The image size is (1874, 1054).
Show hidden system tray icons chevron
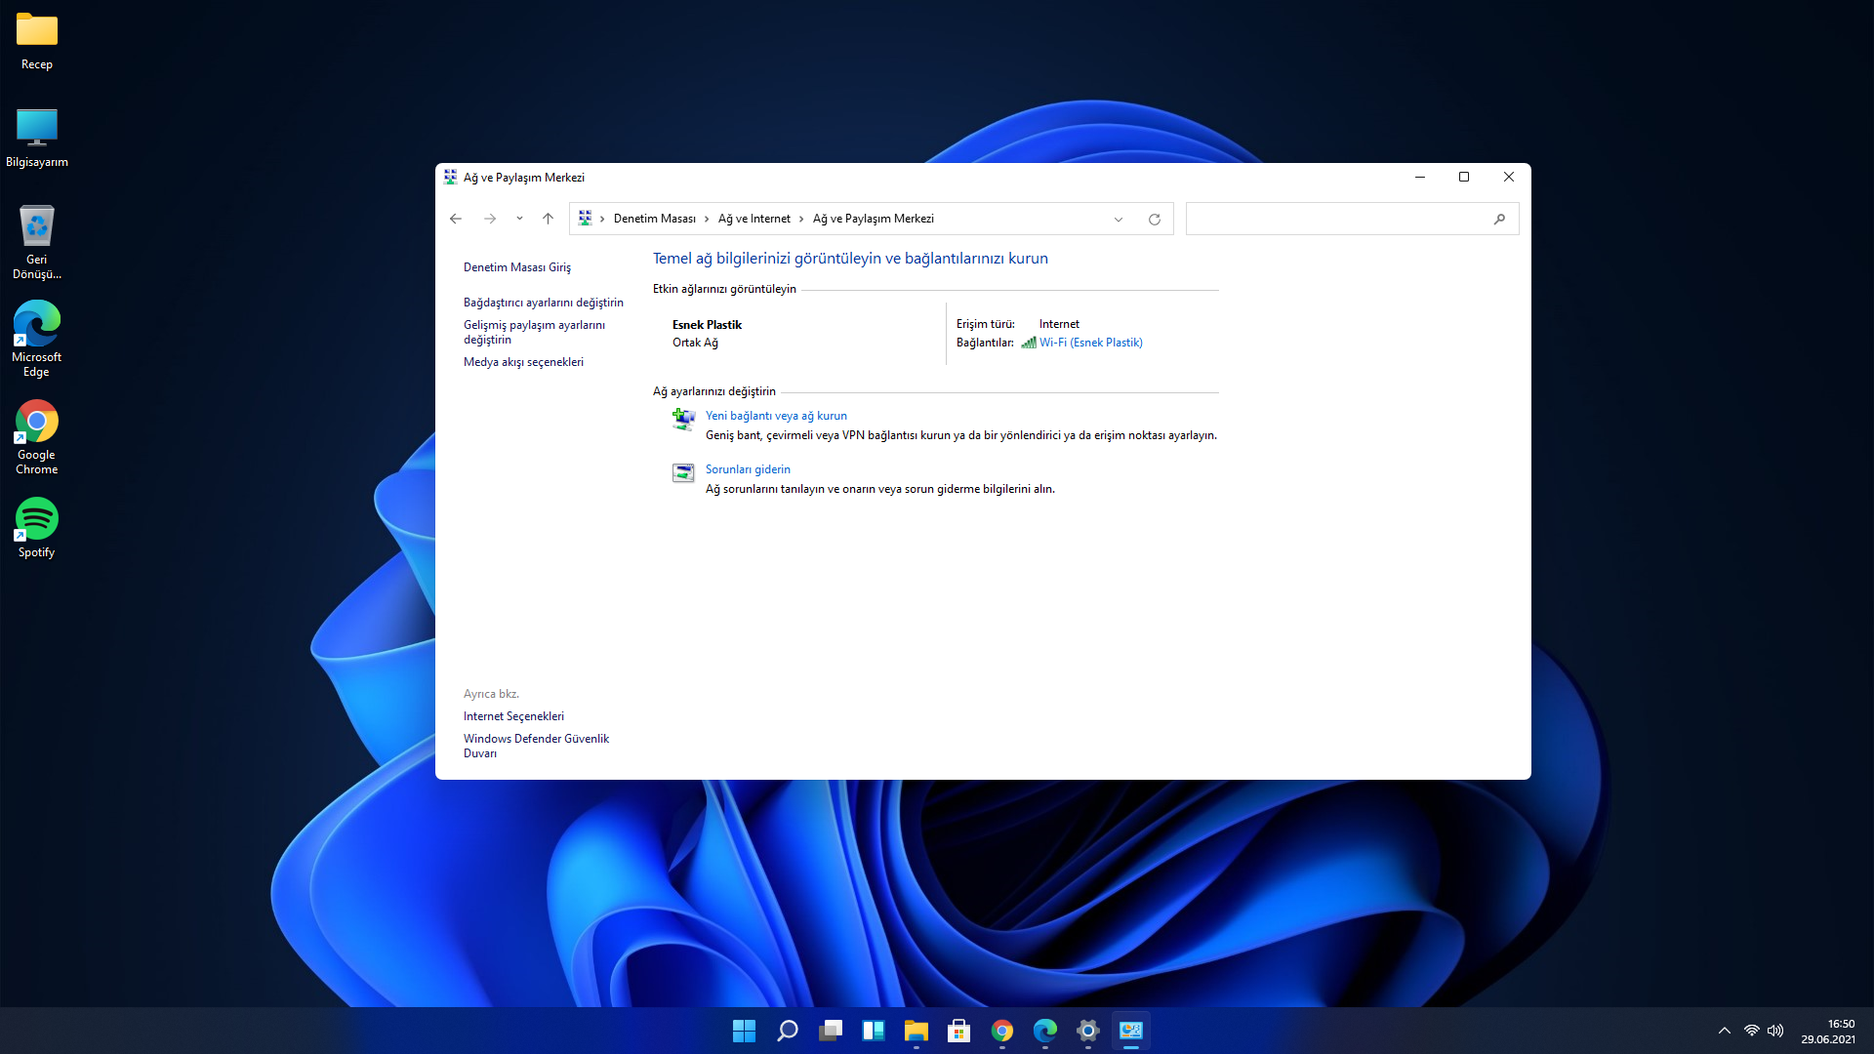coord(1725,1031)
